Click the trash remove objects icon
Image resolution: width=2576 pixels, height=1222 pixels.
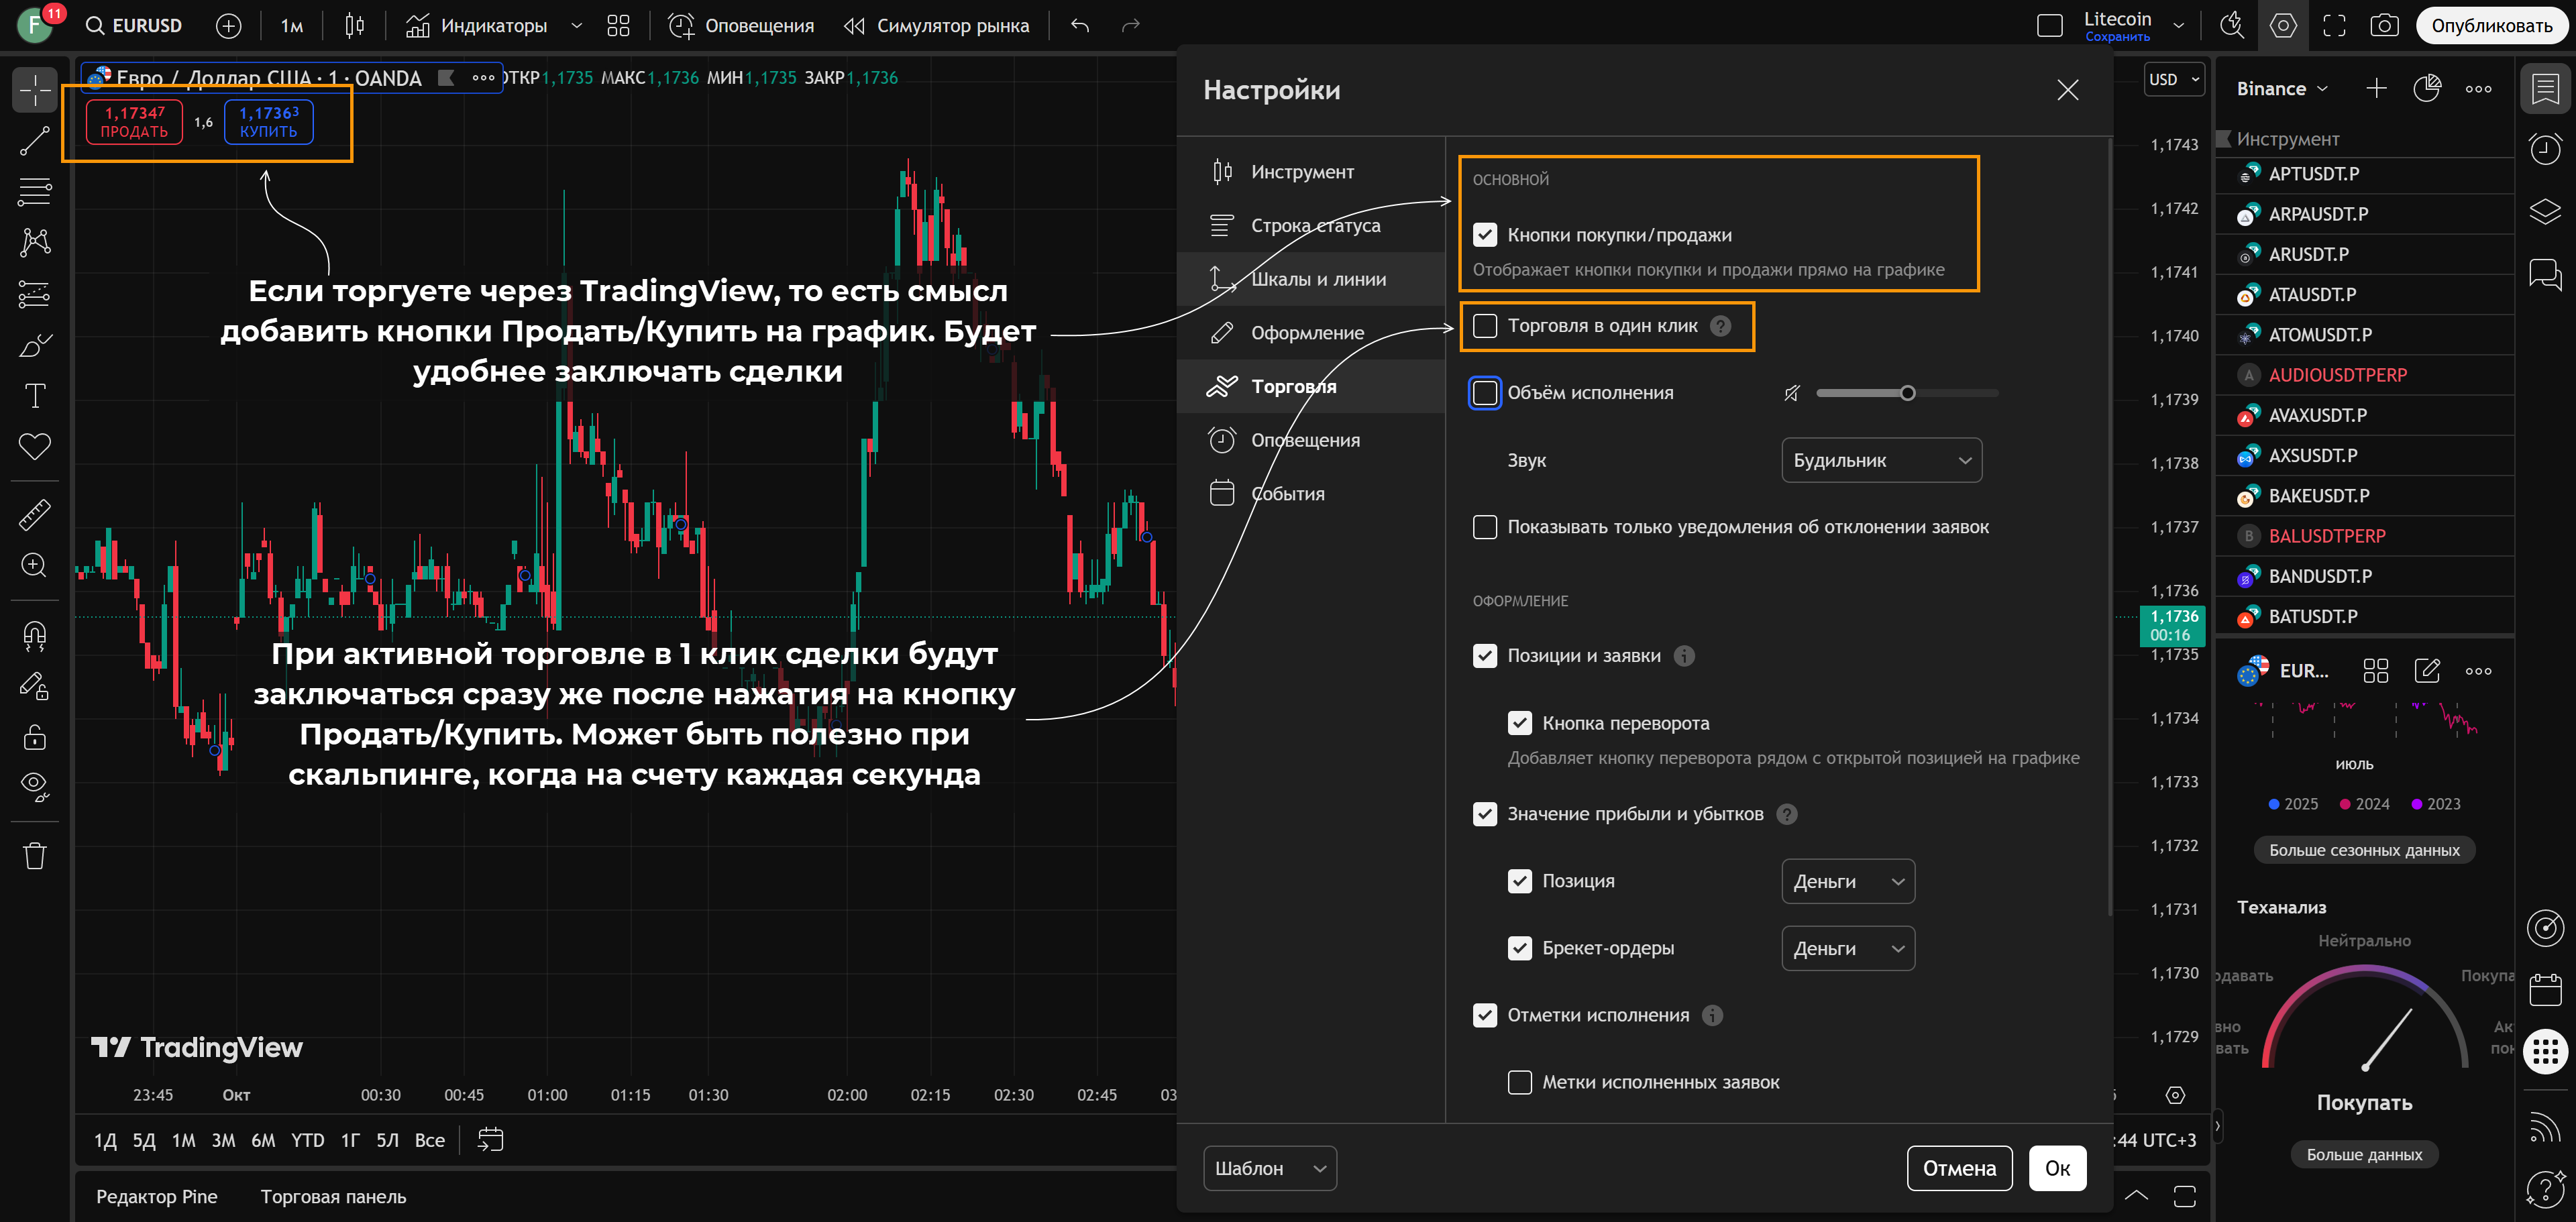(34, 856)
